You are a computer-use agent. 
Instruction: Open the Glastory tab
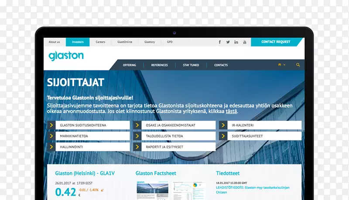point(150,42)
